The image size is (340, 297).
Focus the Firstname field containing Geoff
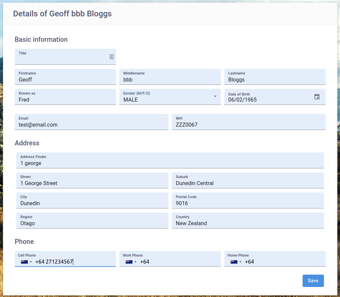[x=65, y=80]
